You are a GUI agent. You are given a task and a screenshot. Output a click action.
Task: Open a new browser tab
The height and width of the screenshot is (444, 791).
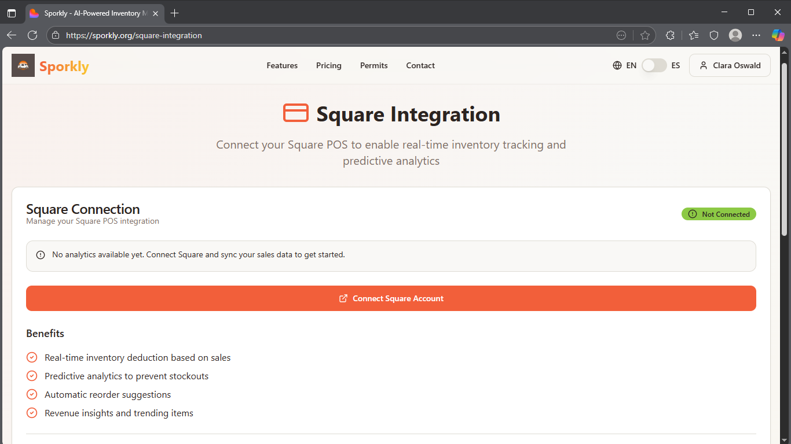point(175,13)
